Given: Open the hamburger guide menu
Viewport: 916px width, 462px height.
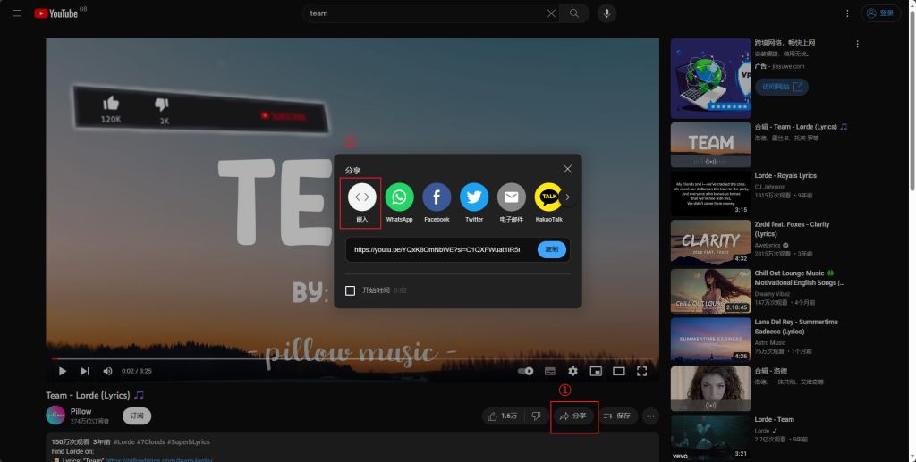Looking at the screenshot, I should click(x=17, y=13).
